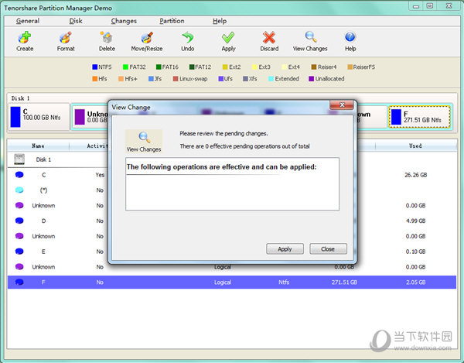The height and width of the screenshot is (363, 464).
Task: Select the Unknown 0.00 GB partition block
Action: pos(90,117)
